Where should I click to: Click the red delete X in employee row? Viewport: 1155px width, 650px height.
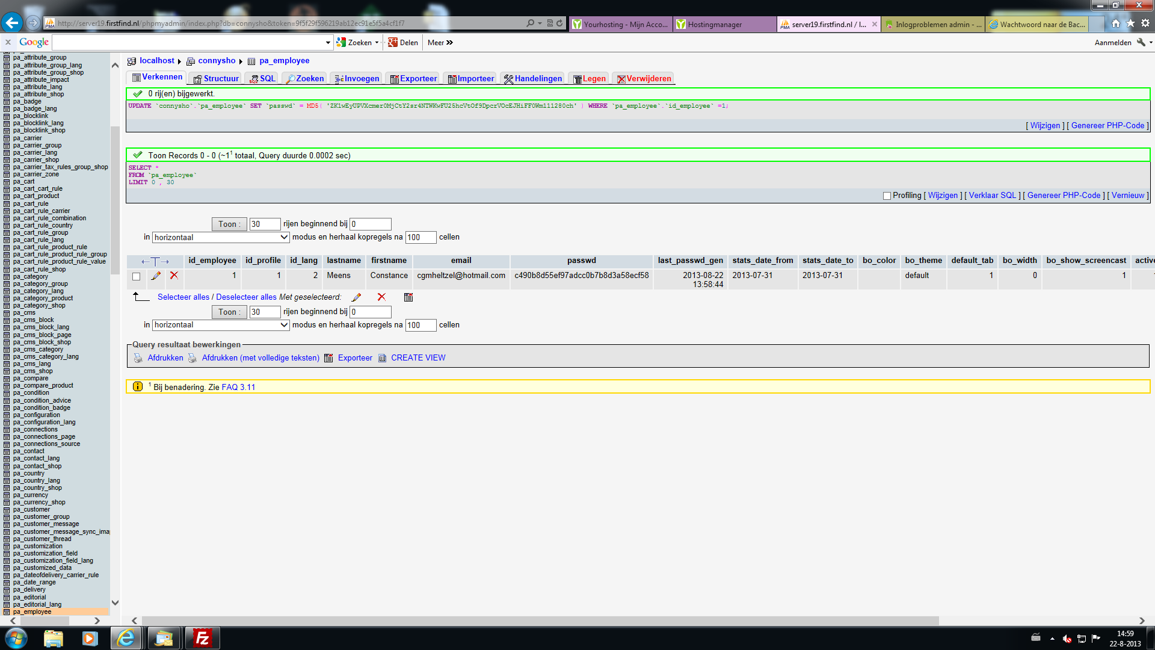pos(174,276)
